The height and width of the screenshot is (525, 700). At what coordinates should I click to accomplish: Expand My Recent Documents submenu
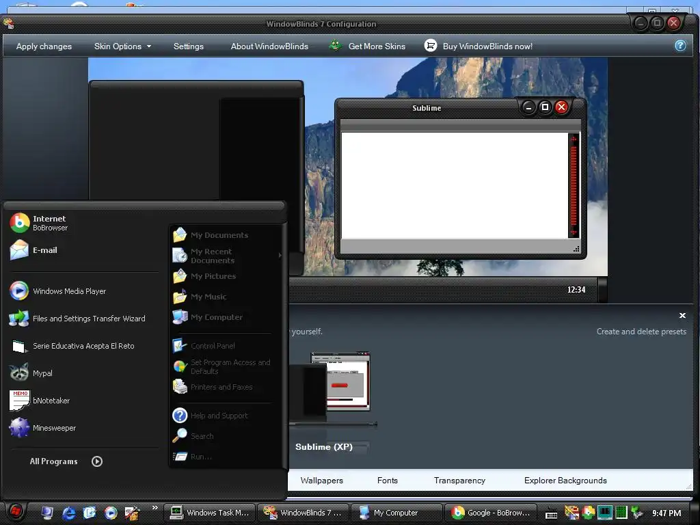pyautogui.click(x=226, y=256)
